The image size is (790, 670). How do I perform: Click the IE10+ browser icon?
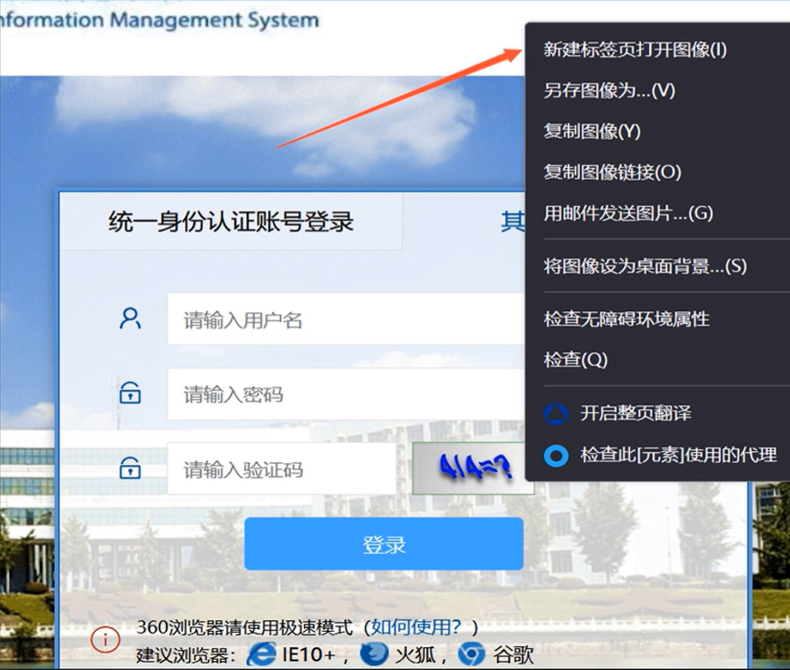261,654
